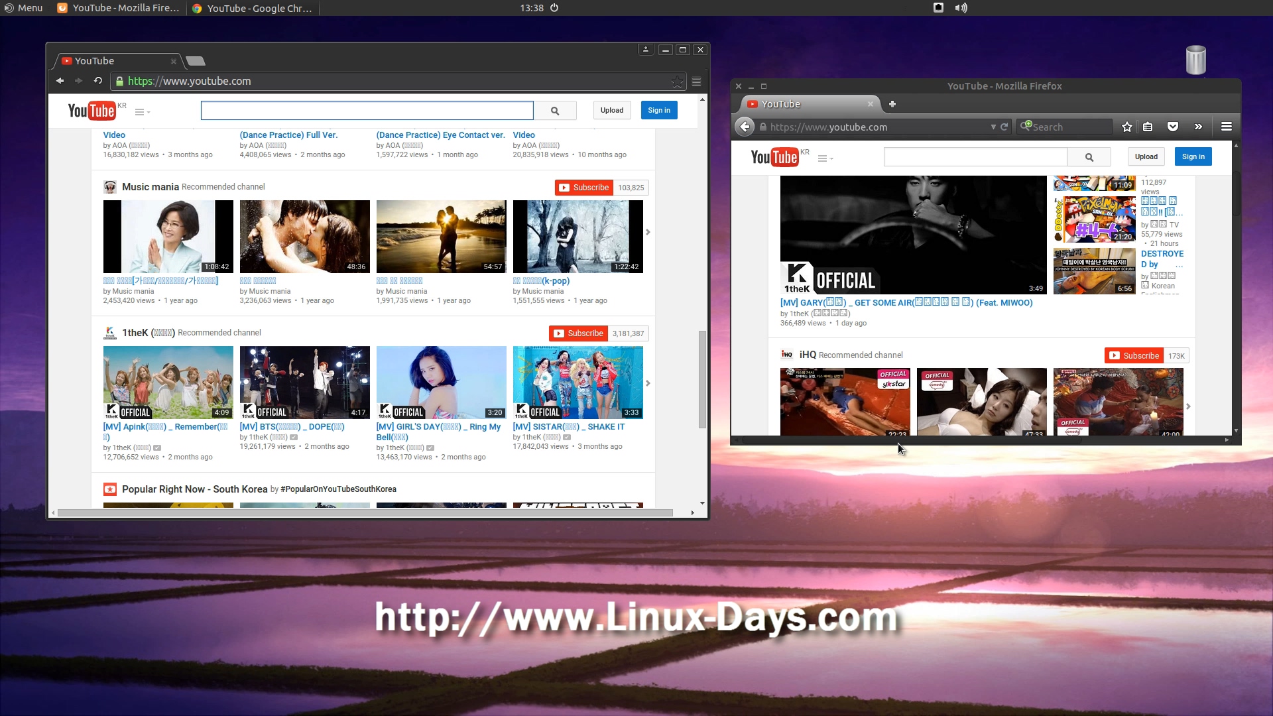Show next 1theK videos arrow
This screenshot has height=716, width=1273.
[x=648, y=383]
